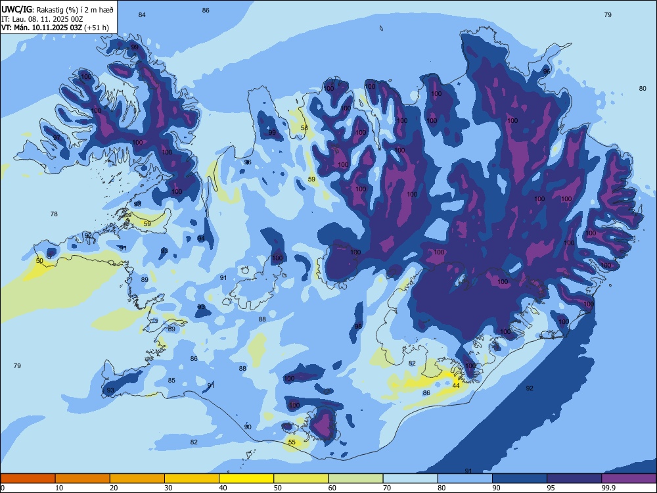The height and width of the screenshot is (493, 657).
Task: Click the 0–10 dark orange legend swatch
Action: [x=28, y=479]
